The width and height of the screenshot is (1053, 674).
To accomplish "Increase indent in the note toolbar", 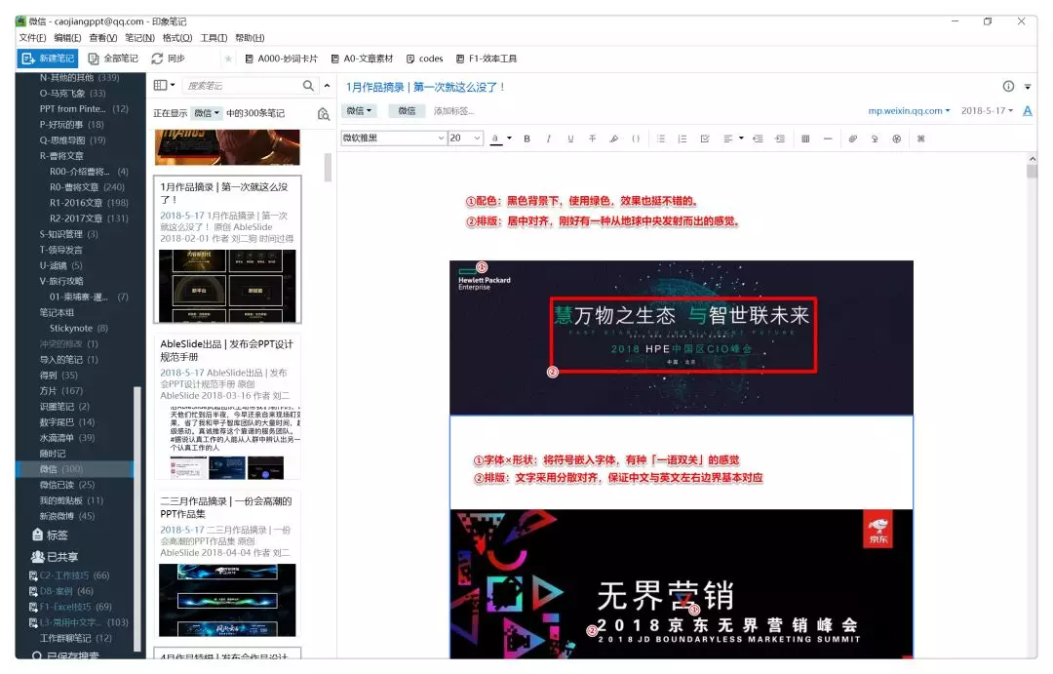I will [780, 139].
